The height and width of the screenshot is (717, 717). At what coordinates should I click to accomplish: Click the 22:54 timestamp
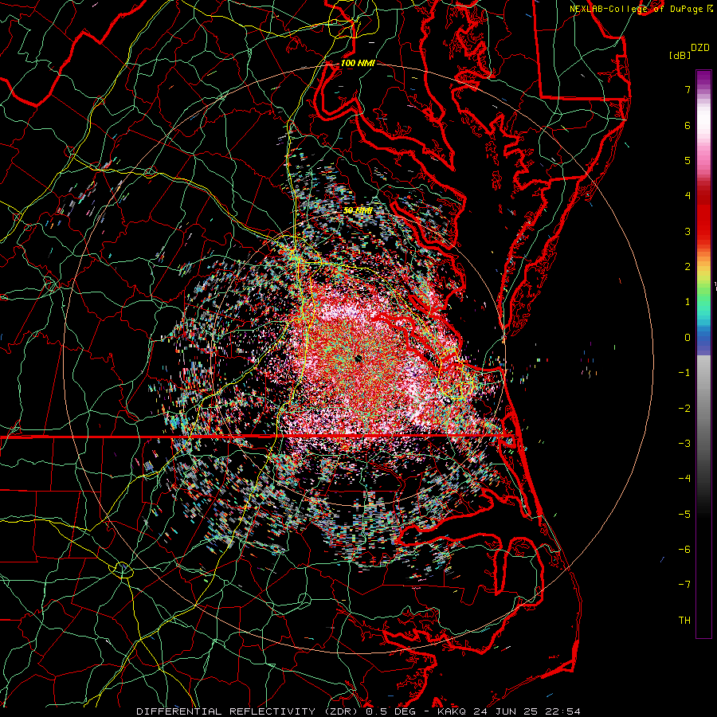564,711
